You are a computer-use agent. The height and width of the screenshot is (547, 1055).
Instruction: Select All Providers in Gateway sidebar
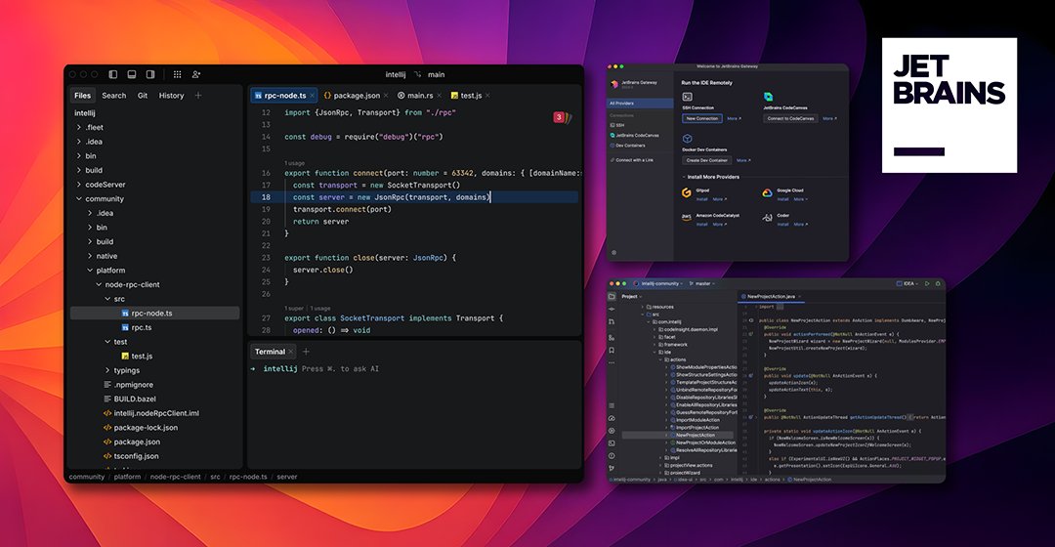tap(640, 103)
